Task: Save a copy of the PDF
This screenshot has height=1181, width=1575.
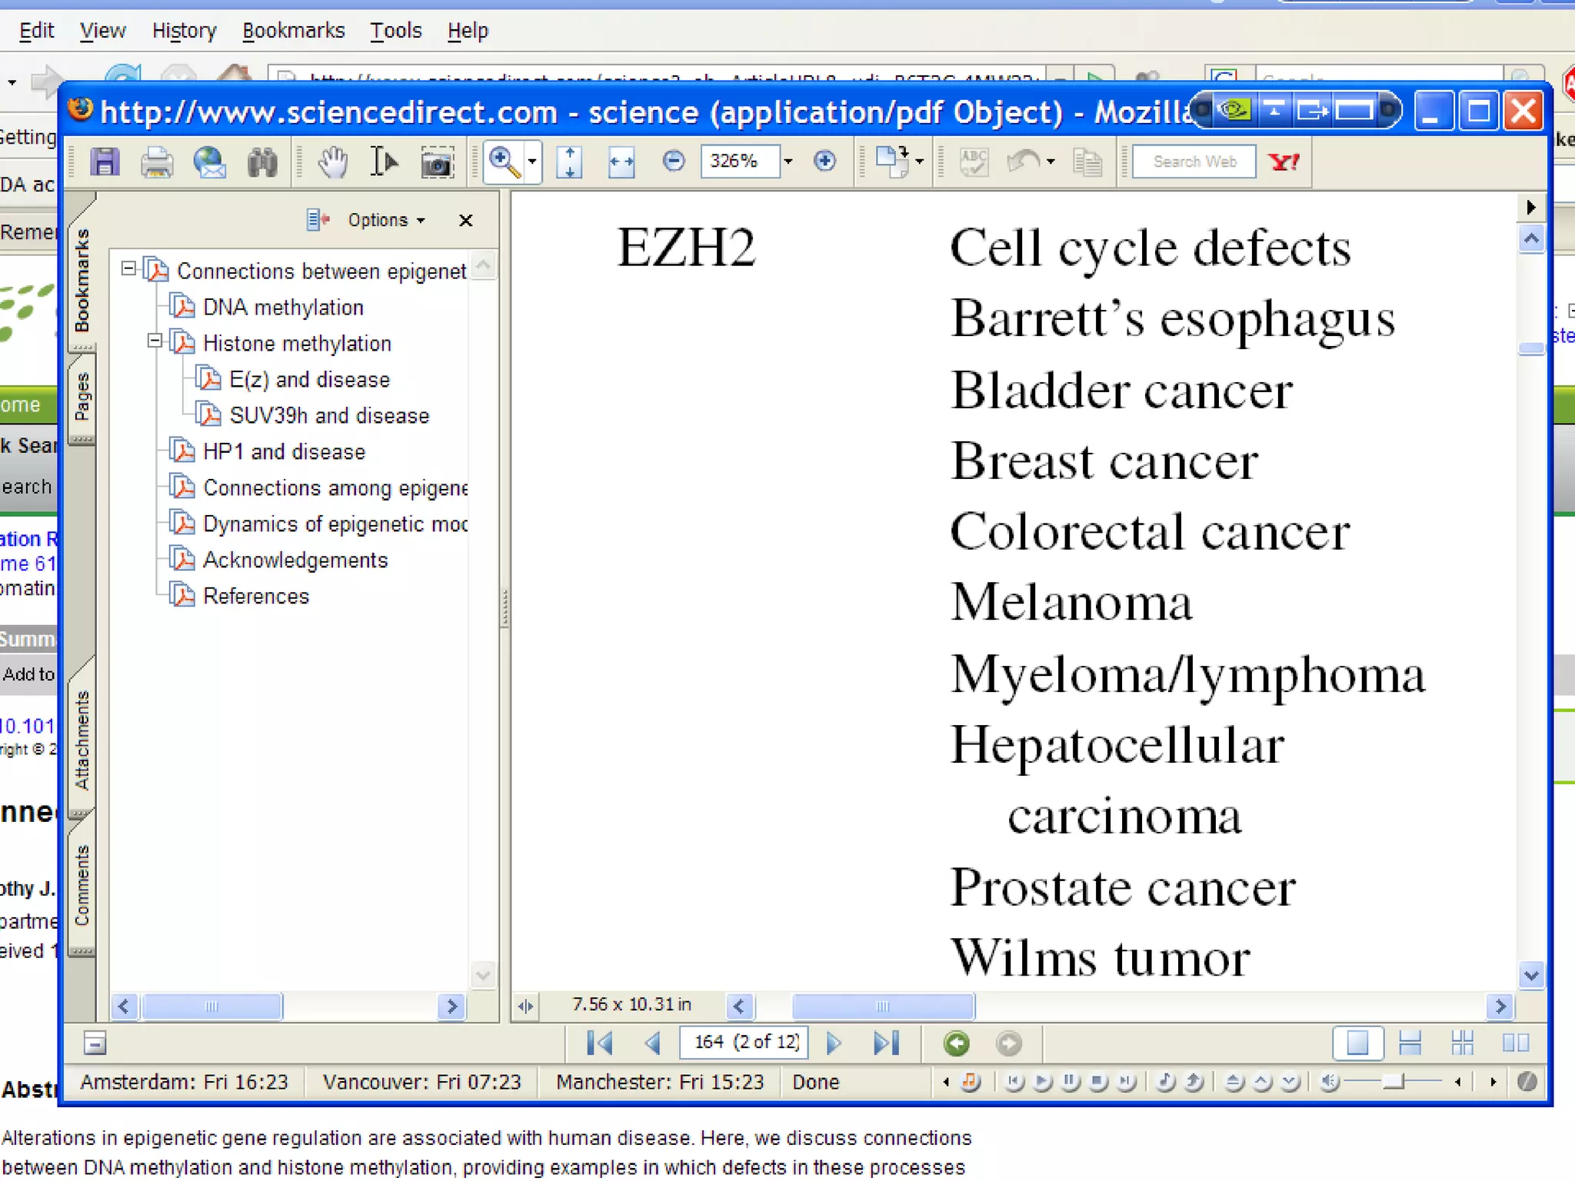Action: pos(105,162)
